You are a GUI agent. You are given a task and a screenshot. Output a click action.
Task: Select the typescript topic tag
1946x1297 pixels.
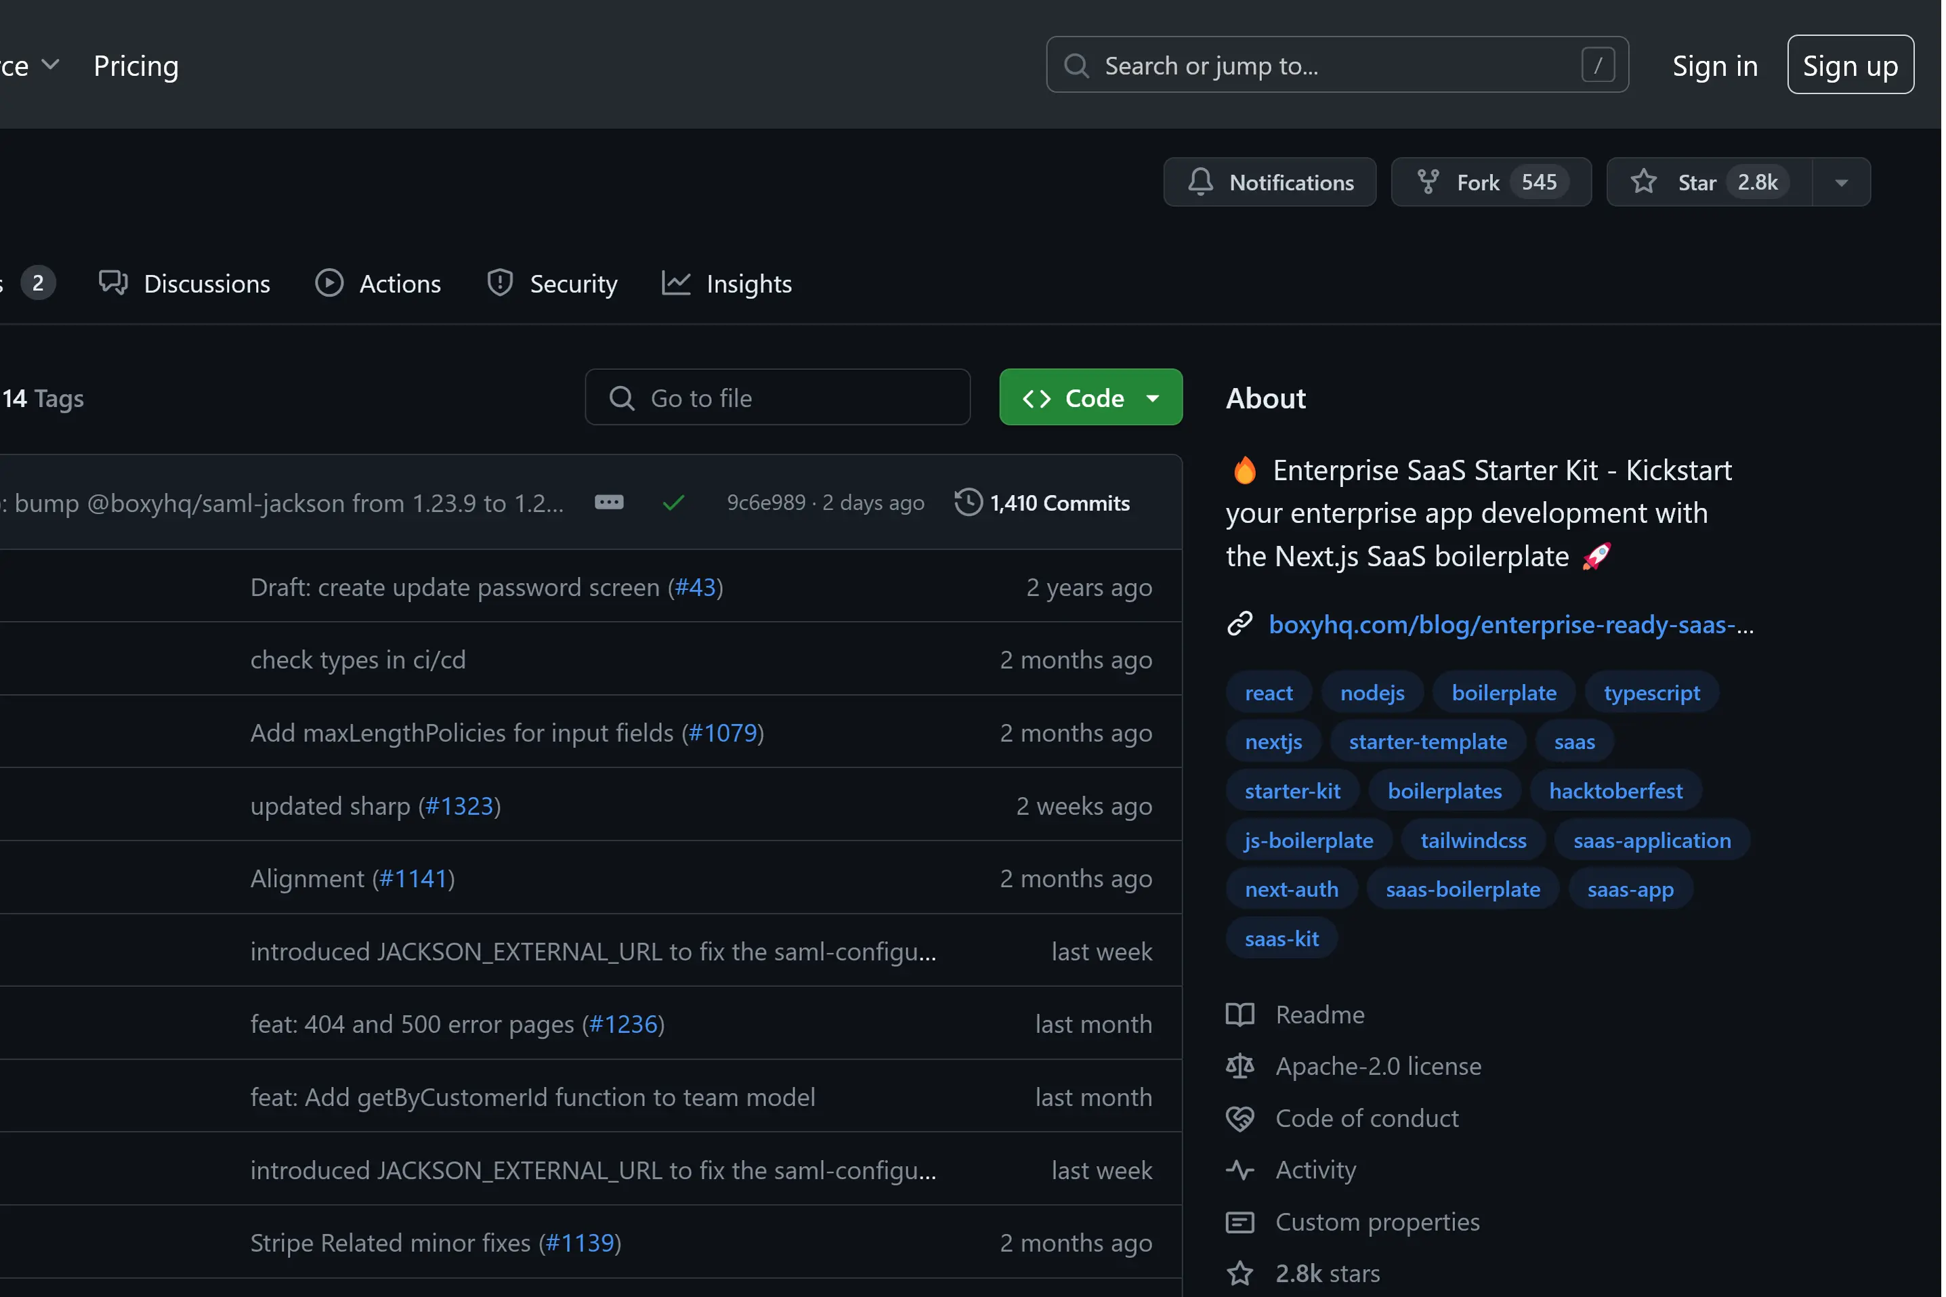coord(1651,693)
